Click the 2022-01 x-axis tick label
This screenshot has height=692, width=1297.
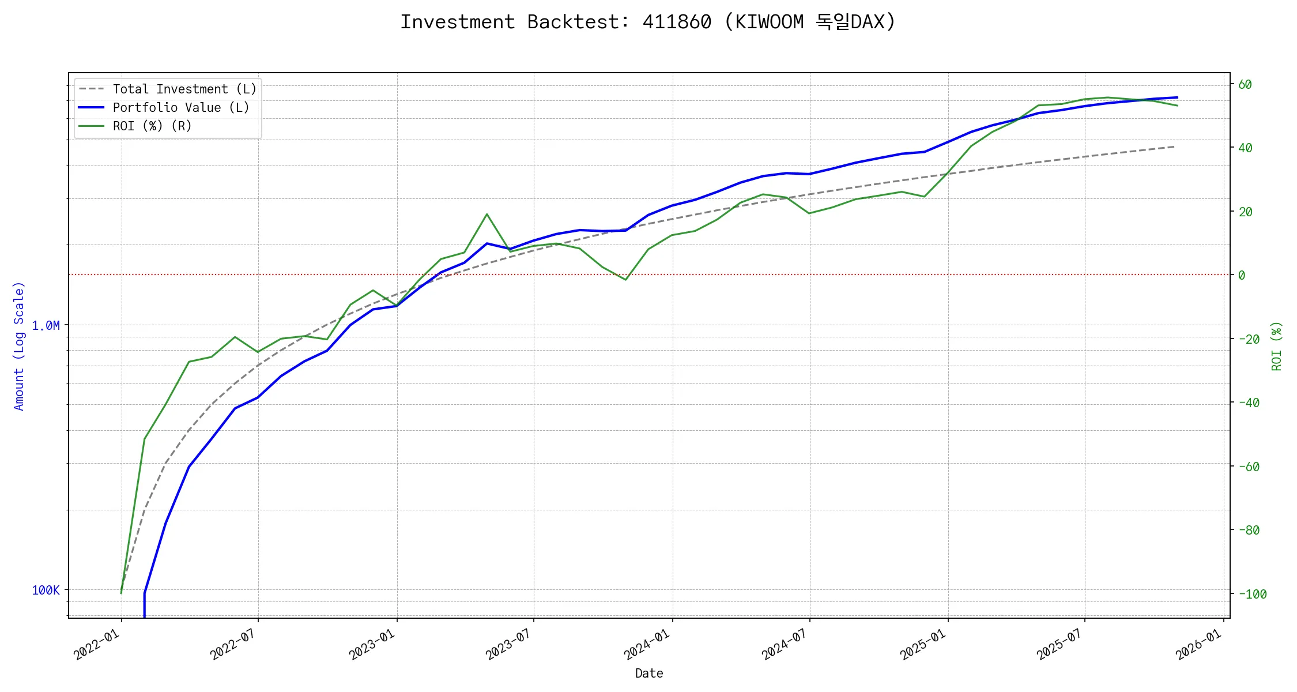click(97, 644)
